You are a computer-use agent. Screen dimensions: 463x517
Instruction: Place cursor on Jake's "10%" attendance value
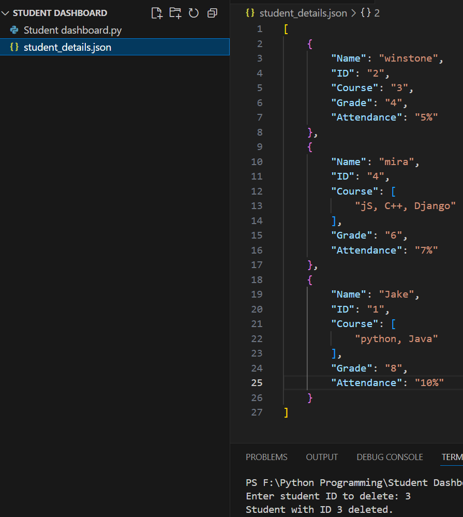429,382
